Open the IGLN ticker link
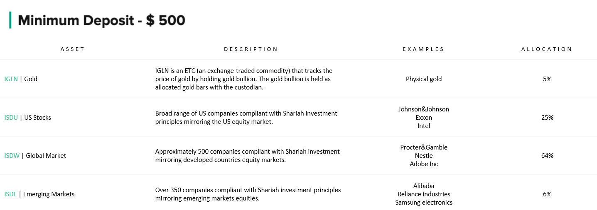Viewport: 597px width, 210px height. point(11,79)
